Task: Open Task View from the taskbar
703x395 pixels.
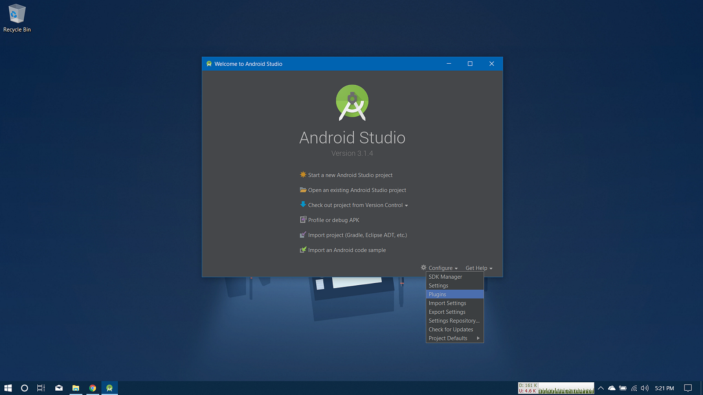Action: coord(41,388)
